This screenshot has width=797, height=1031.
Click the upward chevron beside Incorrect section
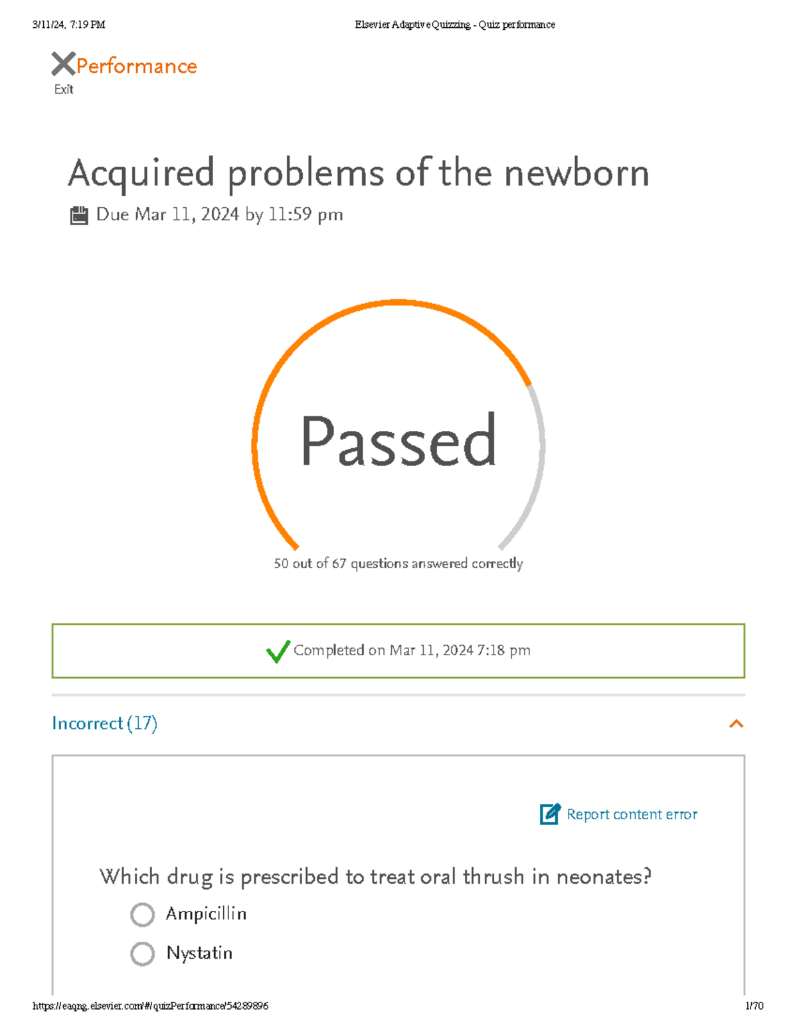[x=736, y=723]
